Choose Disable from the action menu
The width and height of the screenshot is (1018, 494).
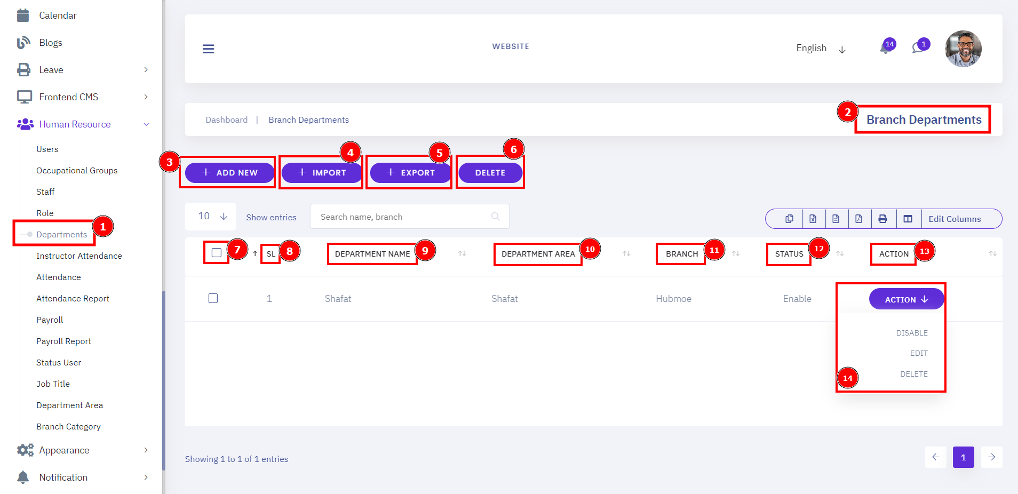point(912,333)
